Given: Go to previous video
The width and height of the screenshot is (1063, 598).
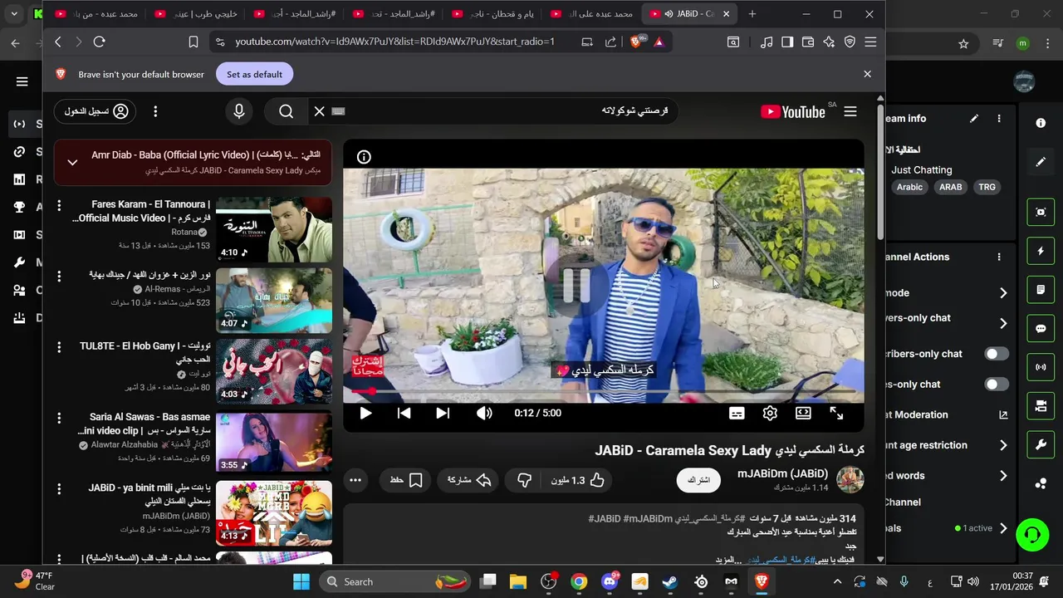Looking at the screenshot, I should (404, 413).
